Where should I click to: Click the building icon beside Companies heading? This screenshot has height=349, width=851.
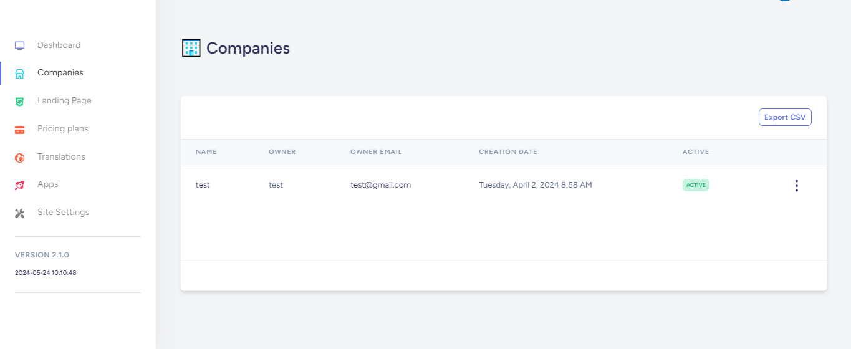coord(191,48)
